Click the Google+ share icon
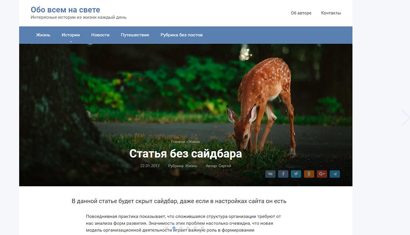This screenshot has height=235, width=410. pos(322,174)
